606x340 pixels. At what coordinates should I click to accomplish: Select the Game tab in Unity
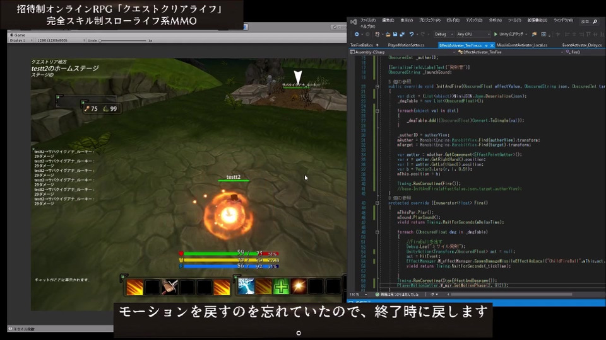point(18,35)
